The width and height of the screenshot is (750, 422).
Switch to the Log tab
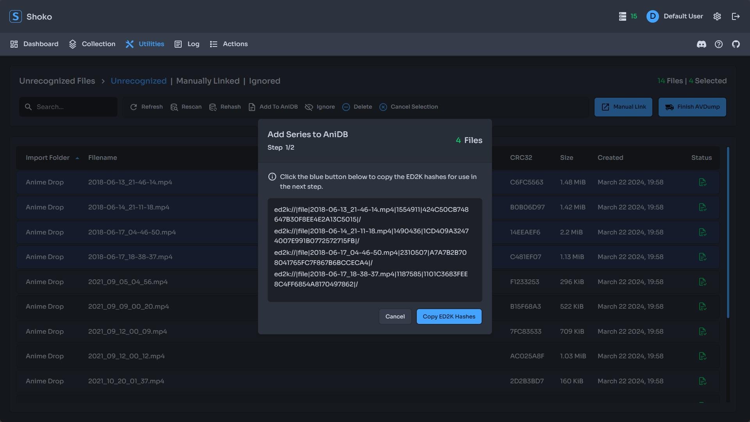pyautogui.click(x=187, y=44)
